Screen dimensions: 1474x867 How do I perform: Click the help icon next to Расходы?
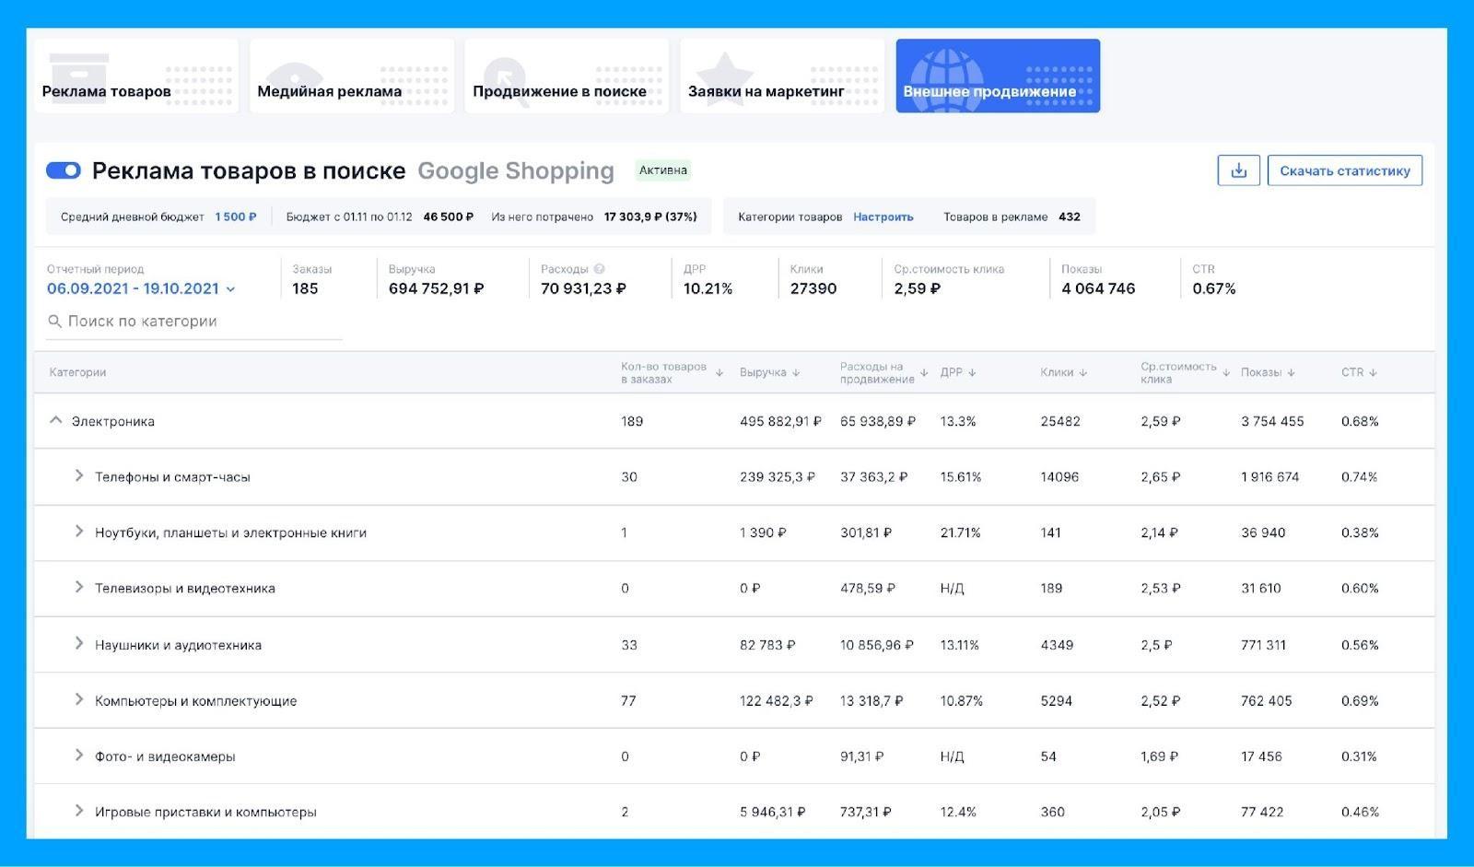click(x=600, y=269)
